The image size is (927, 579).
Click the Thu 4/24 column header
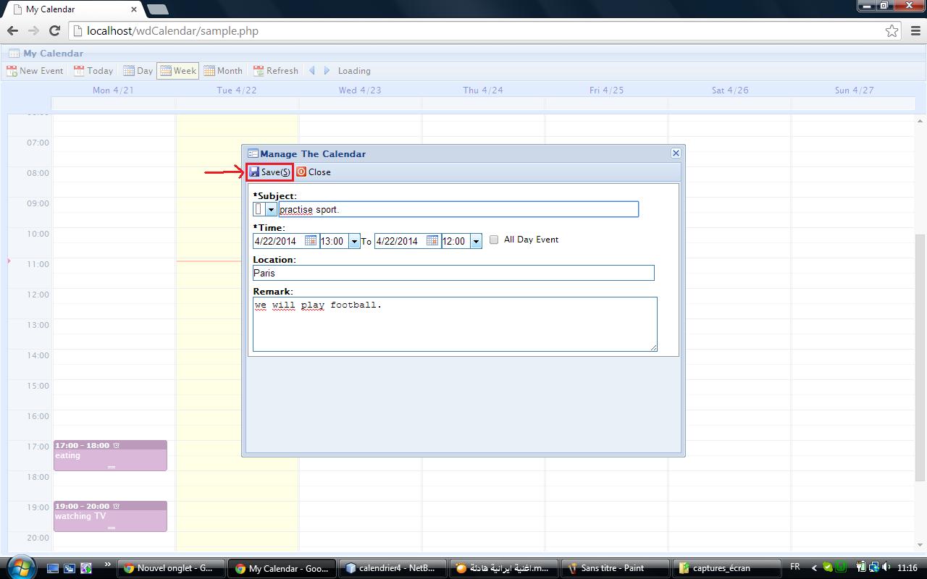pos(483,90)
